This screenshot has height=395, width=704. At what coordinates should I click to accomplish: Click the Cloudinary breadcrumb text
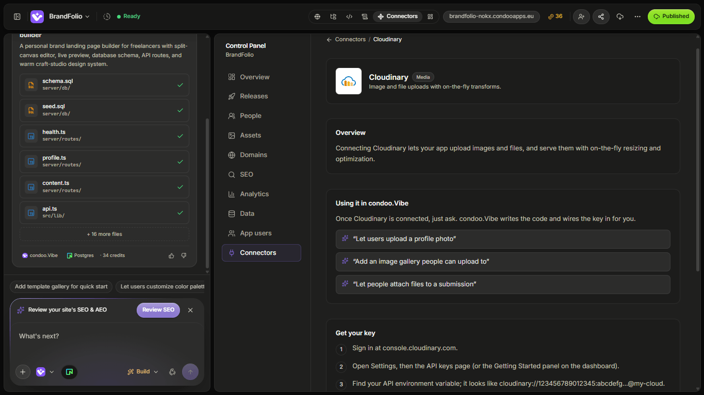click(x=387, y=40)
